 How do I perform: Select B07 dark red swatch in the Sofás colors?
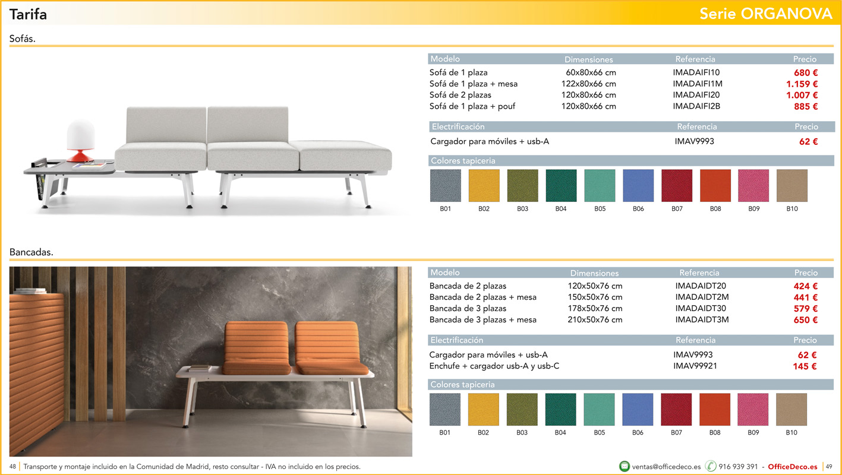click(x=677, y=186)
